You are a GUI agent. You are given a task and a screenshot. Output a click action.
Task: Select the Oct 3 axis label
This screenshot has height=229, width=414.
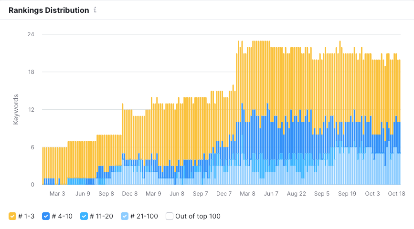pos(372,194)
